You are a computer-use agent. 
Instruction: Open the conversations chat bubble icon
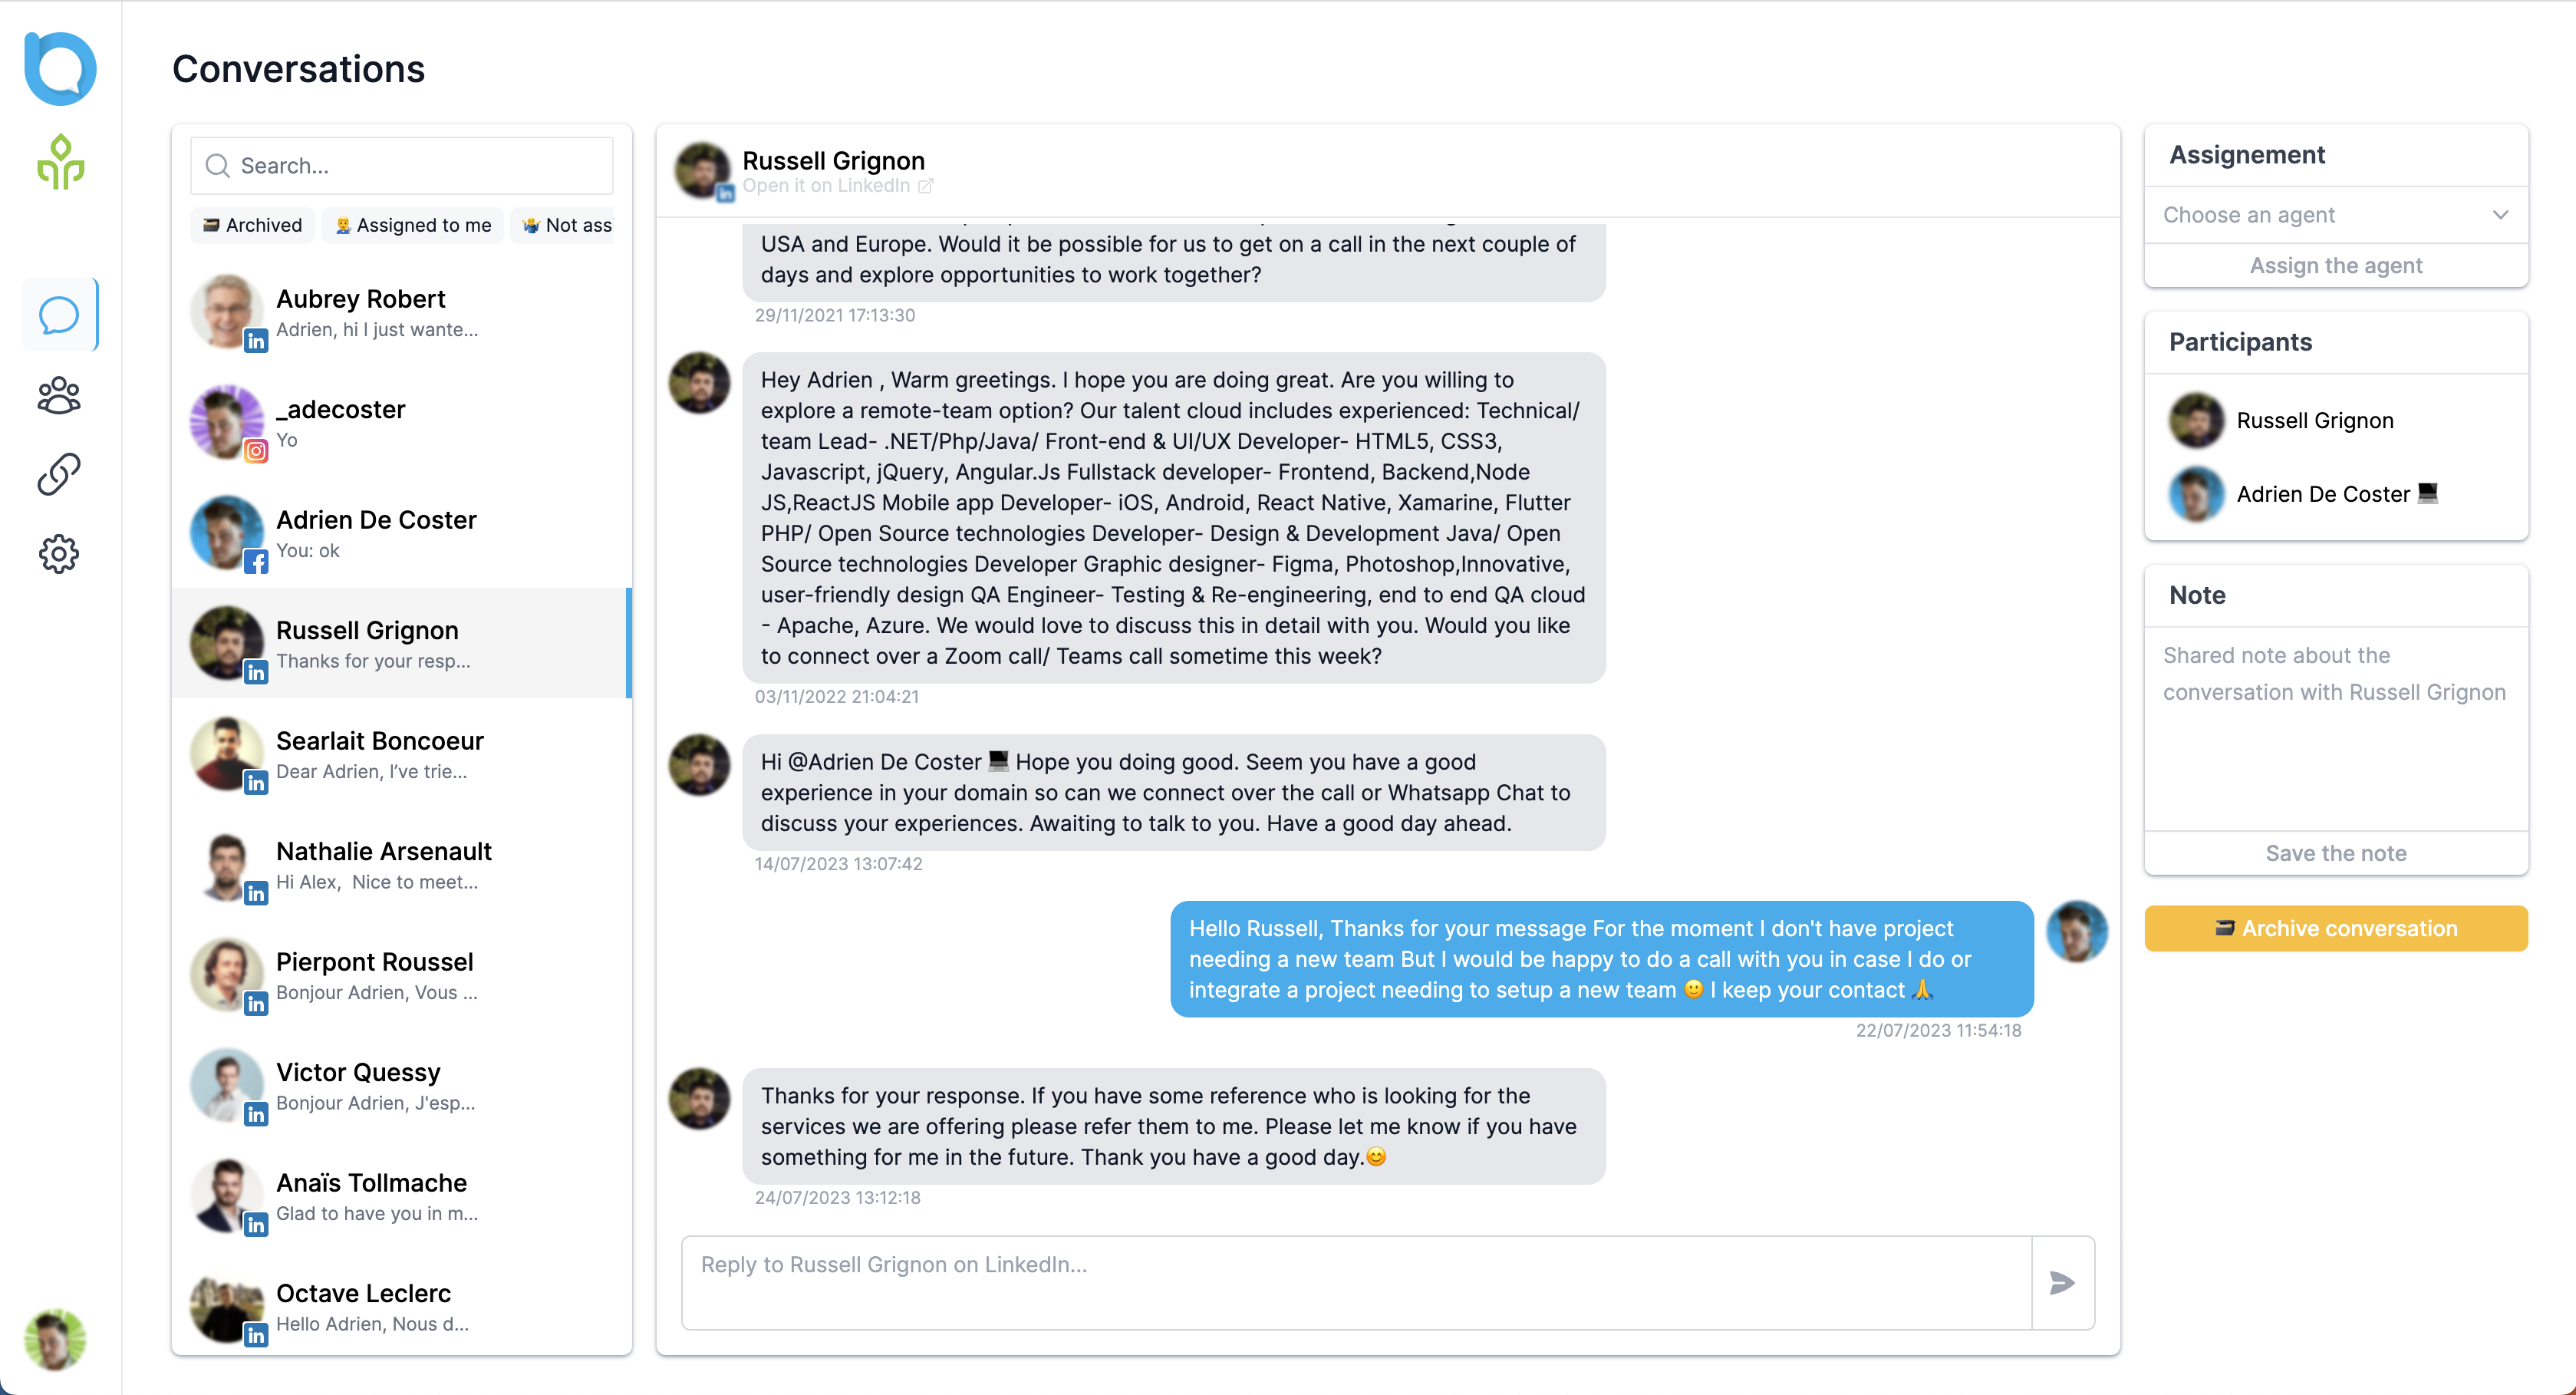tap(59, 315)
